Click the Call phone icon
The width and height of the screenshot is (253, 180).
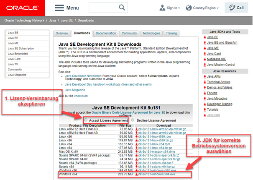tap(232, 8)
